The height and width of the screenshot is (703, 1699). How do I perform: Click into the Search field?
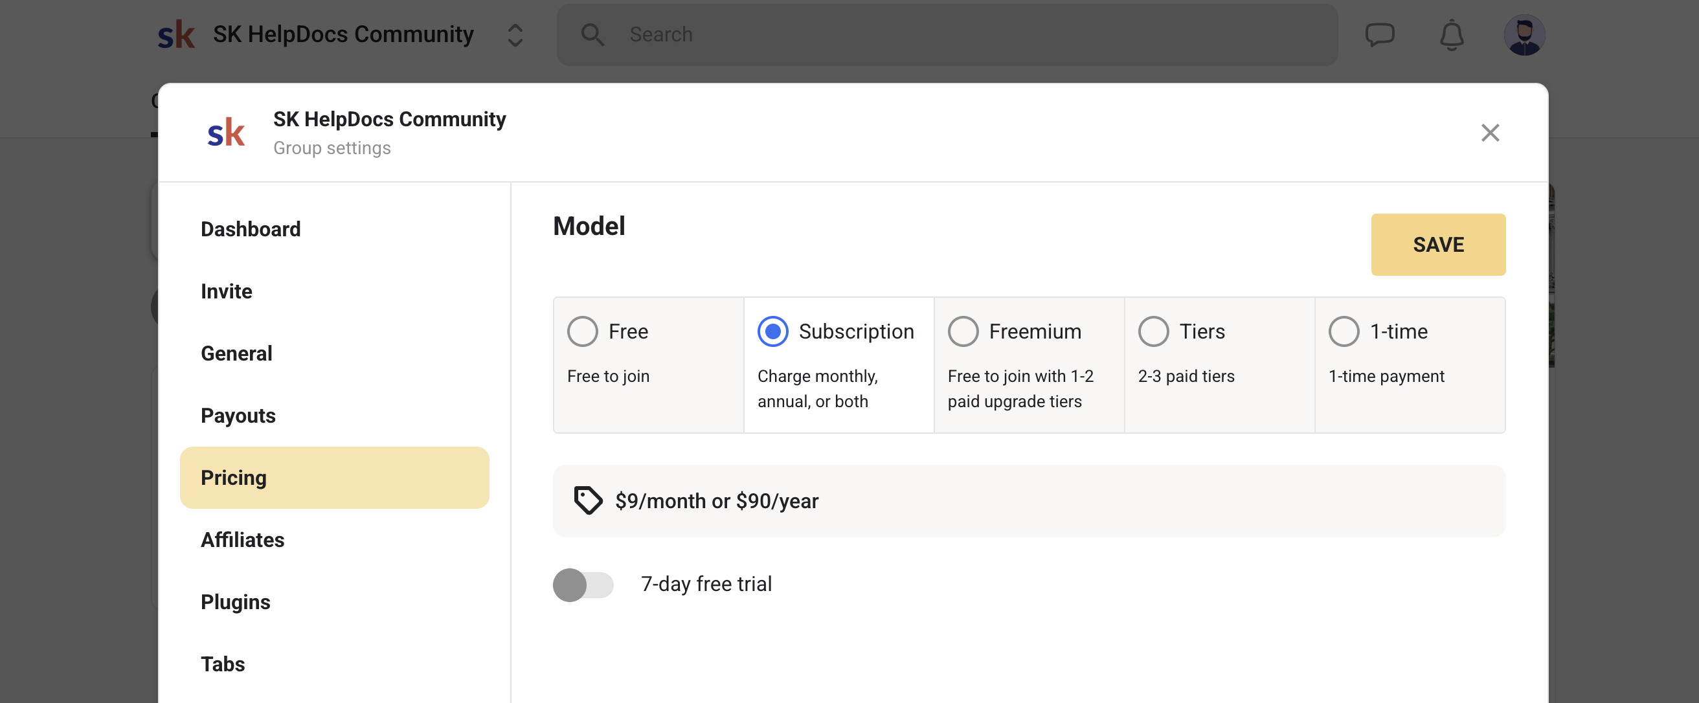pos(976,34)
